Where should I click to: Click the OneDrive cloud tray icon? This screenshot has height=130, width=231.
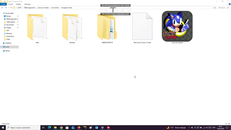(x=192, y=128)
